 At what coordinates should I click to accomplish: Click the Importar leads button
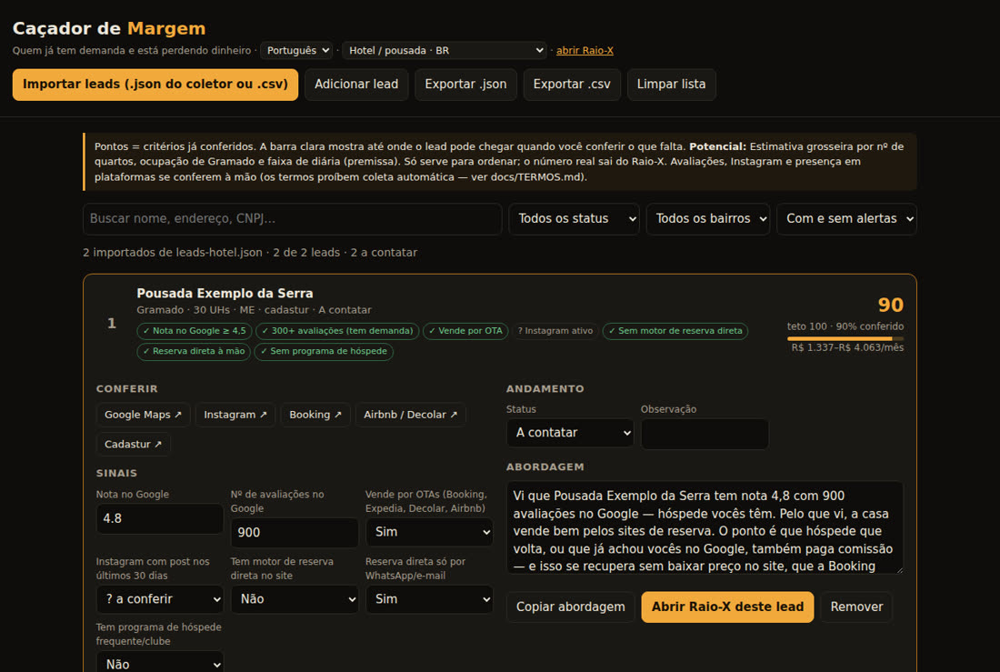(155, 85)
